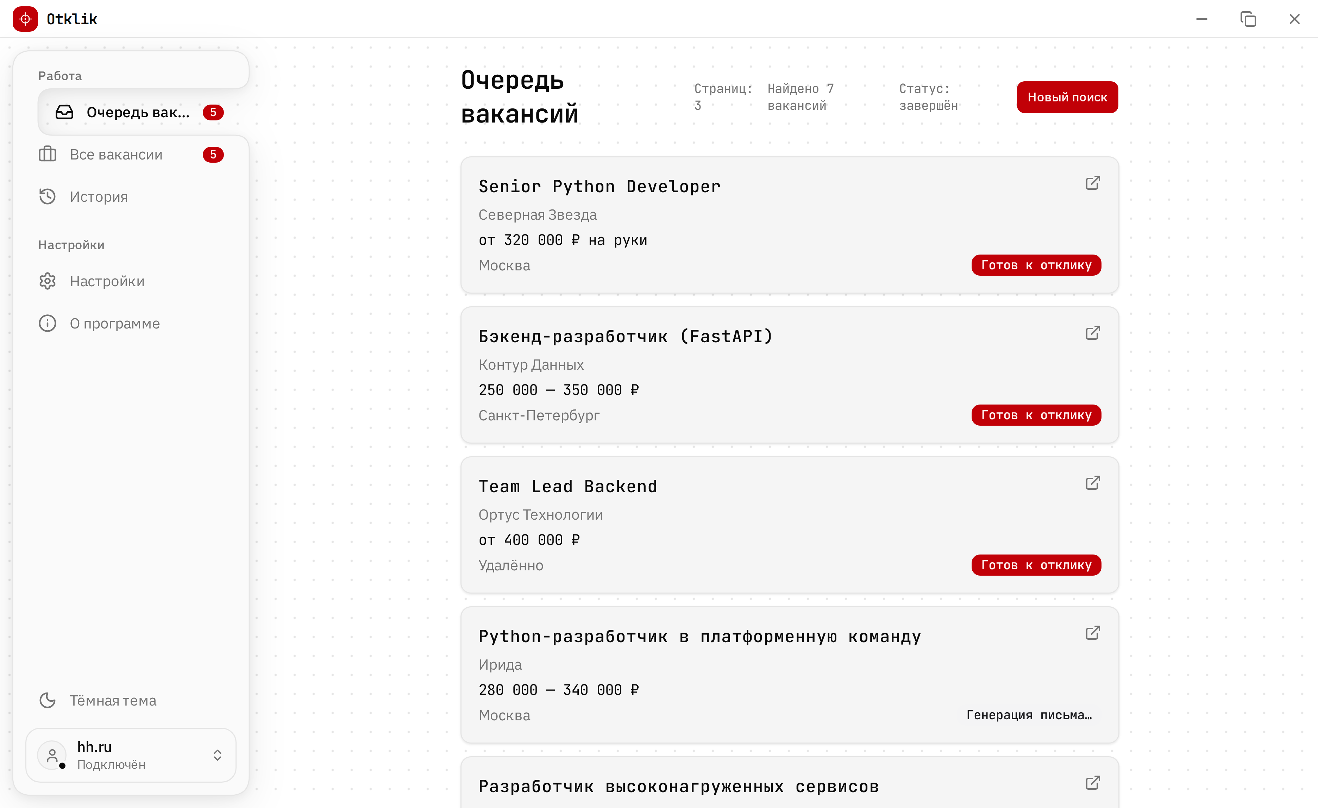Open Python-разработчик в платформенную команду external link
Screen dimensions: 1318x808
point(1093,633)
